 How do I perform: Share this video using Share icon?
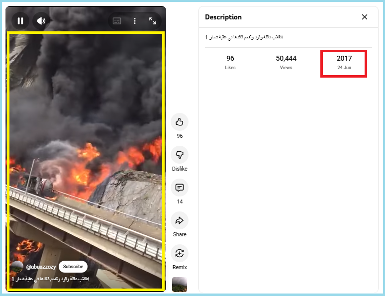tap(180, 220)
